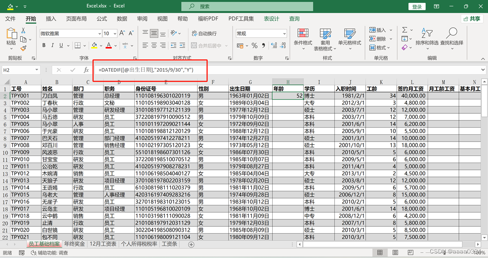
Task: Apply yellow fill color bucket
Action: (94, 45)
